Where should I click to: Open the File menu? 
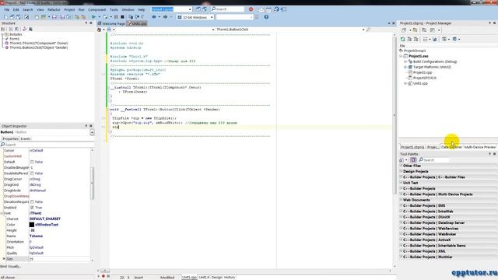7,9
